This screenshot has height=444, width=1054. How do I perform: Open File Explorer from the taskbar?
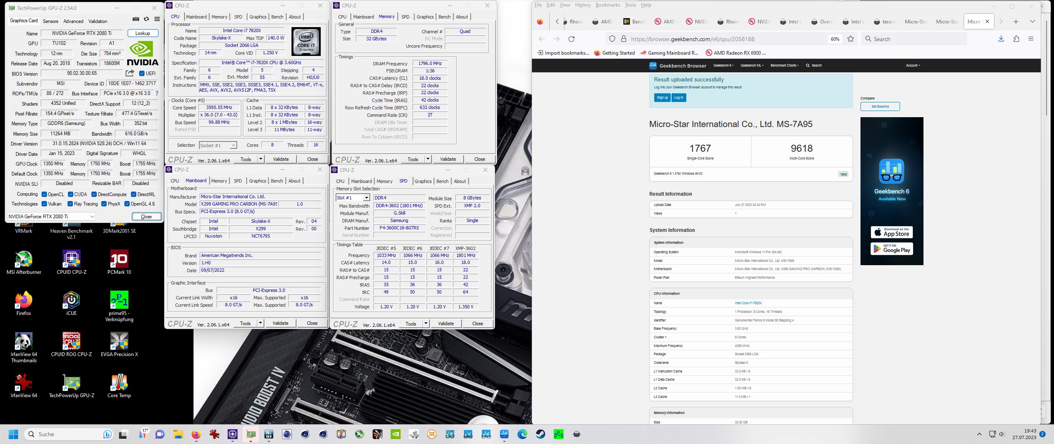(x=178, y=434)
